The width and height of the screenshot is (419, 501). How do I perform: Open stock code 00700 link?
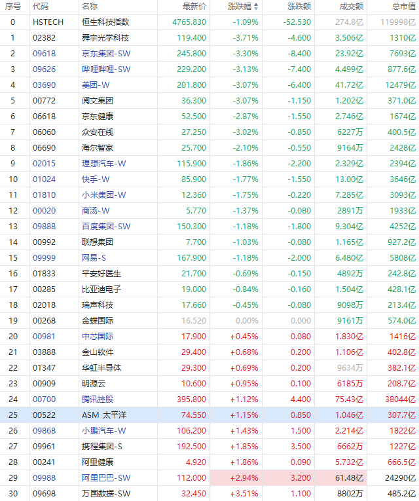[x=44, y=399]
